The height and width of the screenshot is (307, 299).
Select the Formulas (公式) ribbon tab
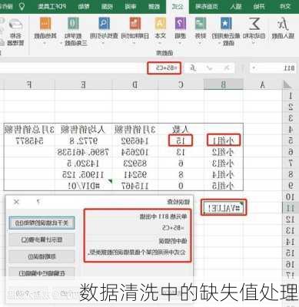(x=178, y=6)
